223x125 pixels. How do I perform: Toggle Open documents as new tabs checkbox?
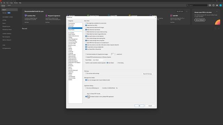(x=86, y=45)
